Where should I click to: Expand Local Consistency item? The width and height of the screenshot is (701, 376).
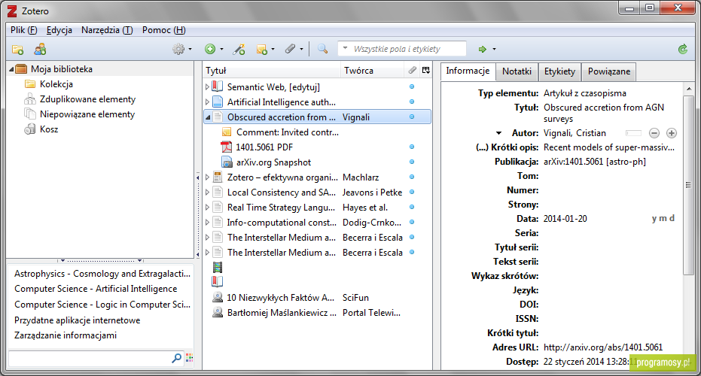(207, 193)
